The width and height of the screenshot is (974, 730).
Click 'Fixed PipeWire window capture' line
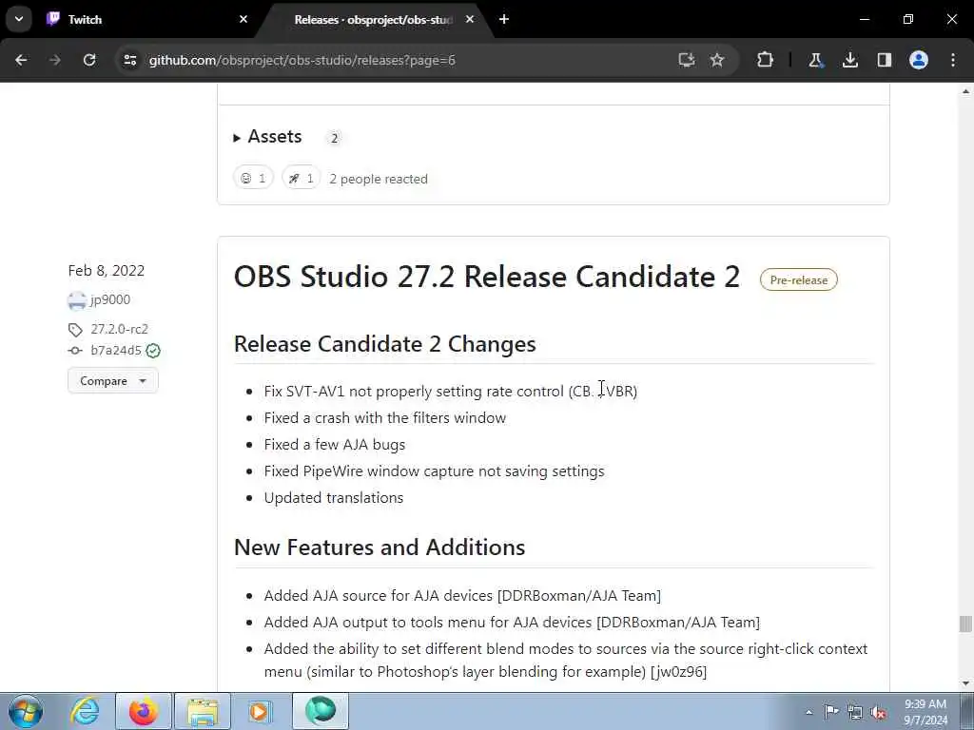click(x=434, y=471)
